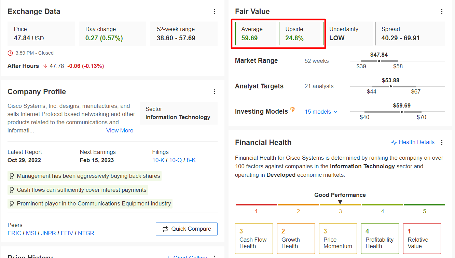Click the Spread 40.29 - 69.91 tile
The height and width of the screenshot is (258, 455).
click(410, 34)
